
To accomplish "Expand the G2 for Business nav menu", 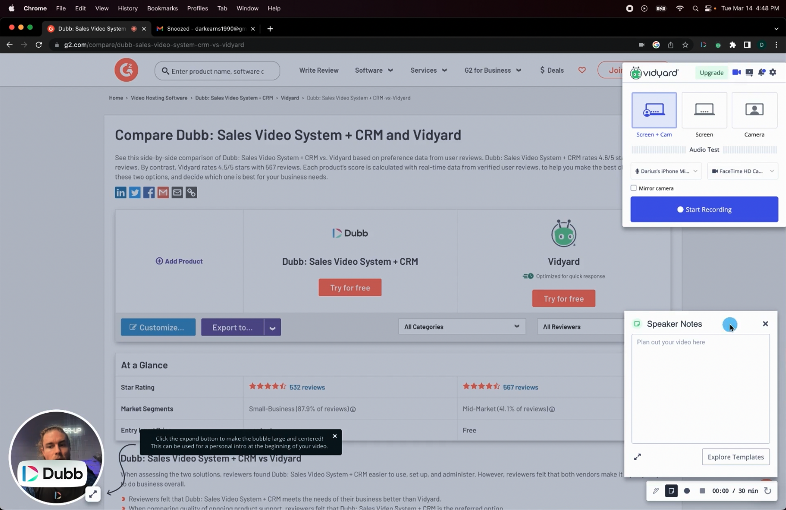I will (493, 70).
